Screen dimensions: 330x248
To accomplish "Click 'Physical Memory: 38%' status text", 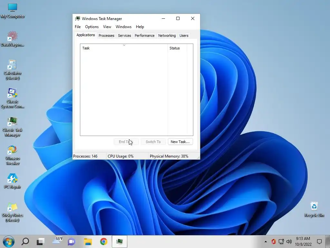I will (x=169, y=156).
